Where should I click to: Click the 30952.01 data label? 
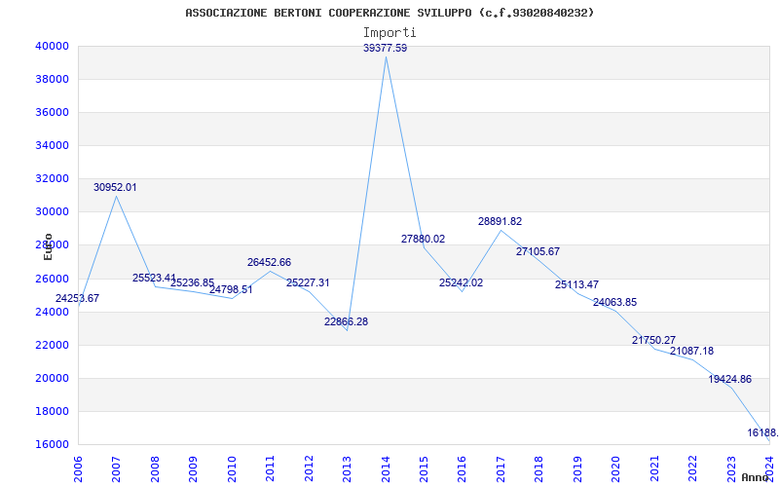(x=115, y=187)
